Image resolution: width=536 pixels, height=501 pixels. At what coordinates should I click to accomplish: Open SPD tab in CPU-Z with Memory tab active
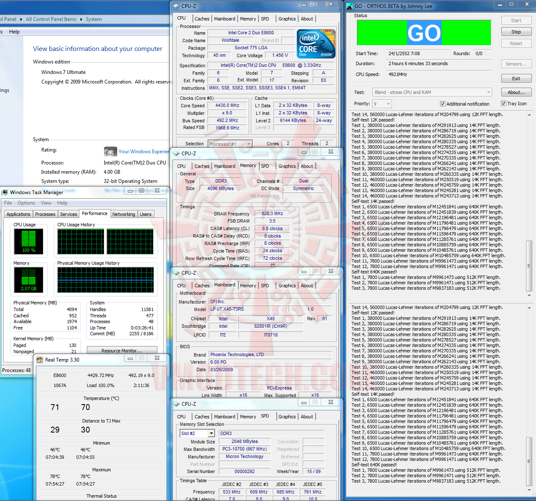pos(265,166)
